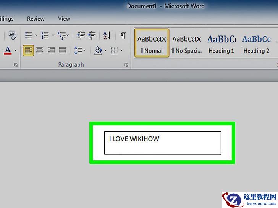Open the Bullets dropdown arrow
Image resolution: width=278 pixels, height=208 pixels.
[x=36, y=35]
